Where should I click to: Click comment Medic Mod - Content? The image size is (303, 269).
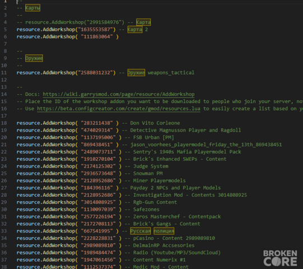[x=161, y=267]
